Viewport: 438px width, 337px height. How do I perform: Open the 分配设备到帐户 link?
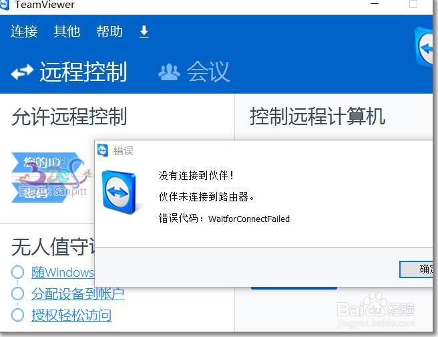coord(78,294)
